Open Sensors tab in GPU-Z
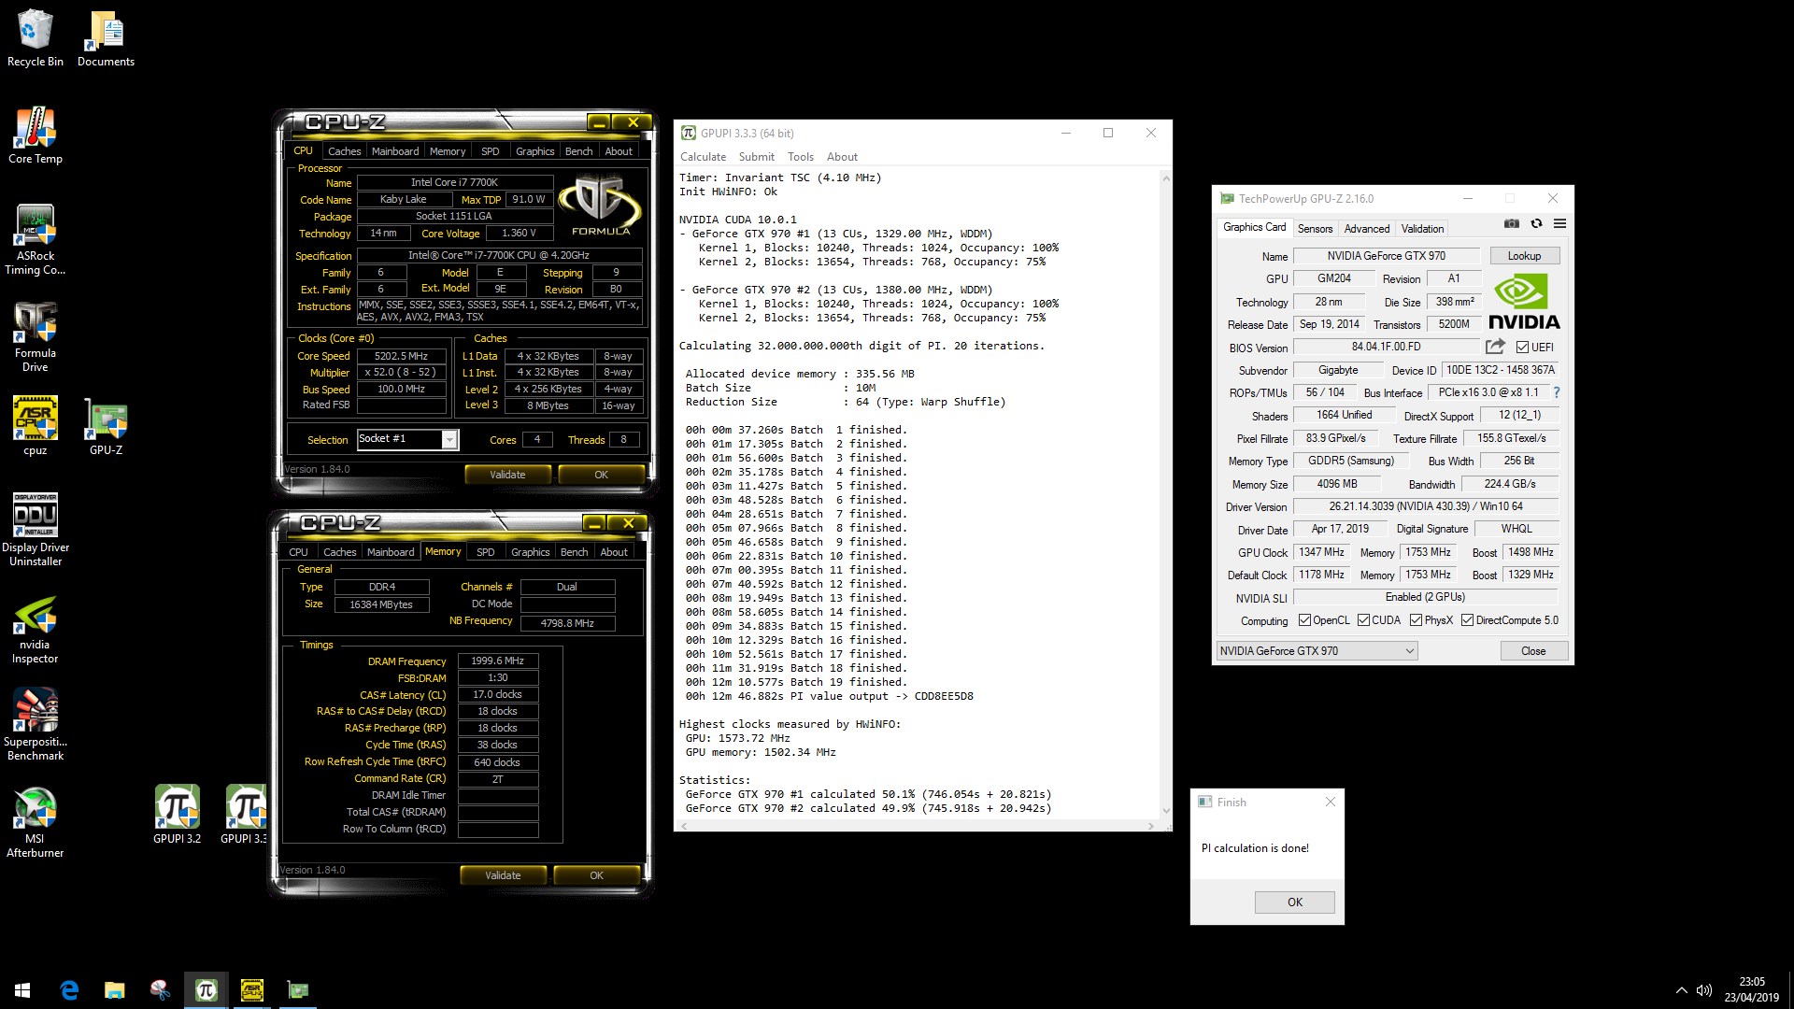This screenshot has width=1794, height=1009. pyautogui.click(x=1315, y=229)
